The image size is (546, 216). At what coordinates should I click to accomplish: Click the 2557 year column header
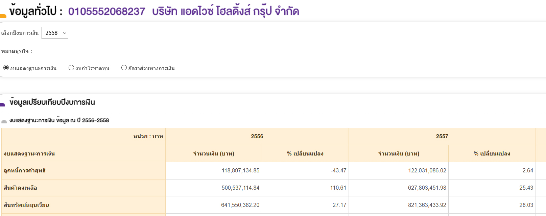point(442,137)
